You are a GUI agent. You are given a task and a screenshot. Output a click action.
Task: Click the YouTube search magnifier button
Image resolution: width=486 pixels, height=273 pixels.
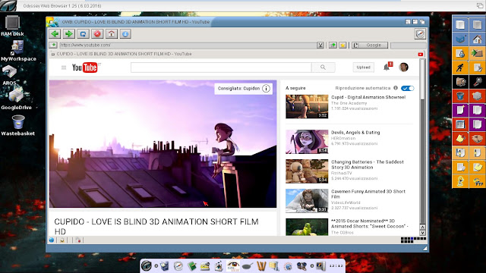coord(323,67)
